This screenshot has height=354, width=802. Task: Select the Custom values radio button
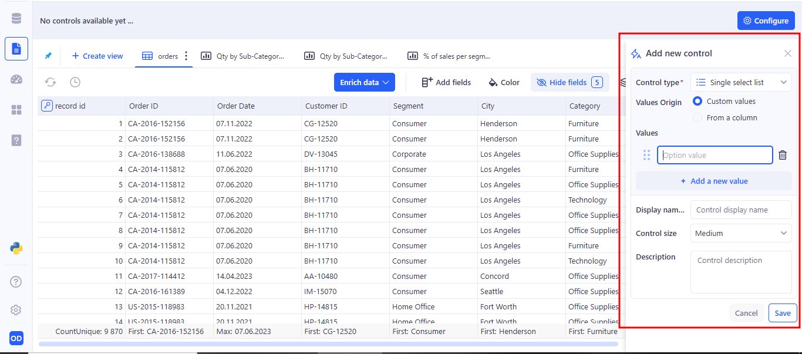point(697,101)
